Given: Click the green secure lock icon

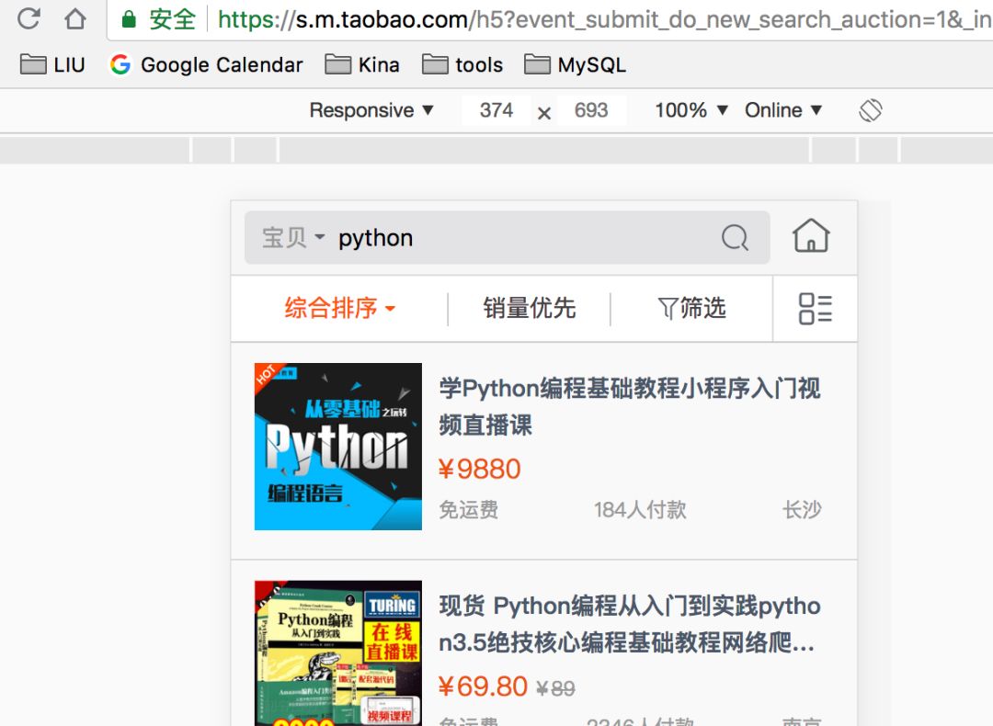Looking at the screenshot, I should pyautogui.click(x=129, y=19).
